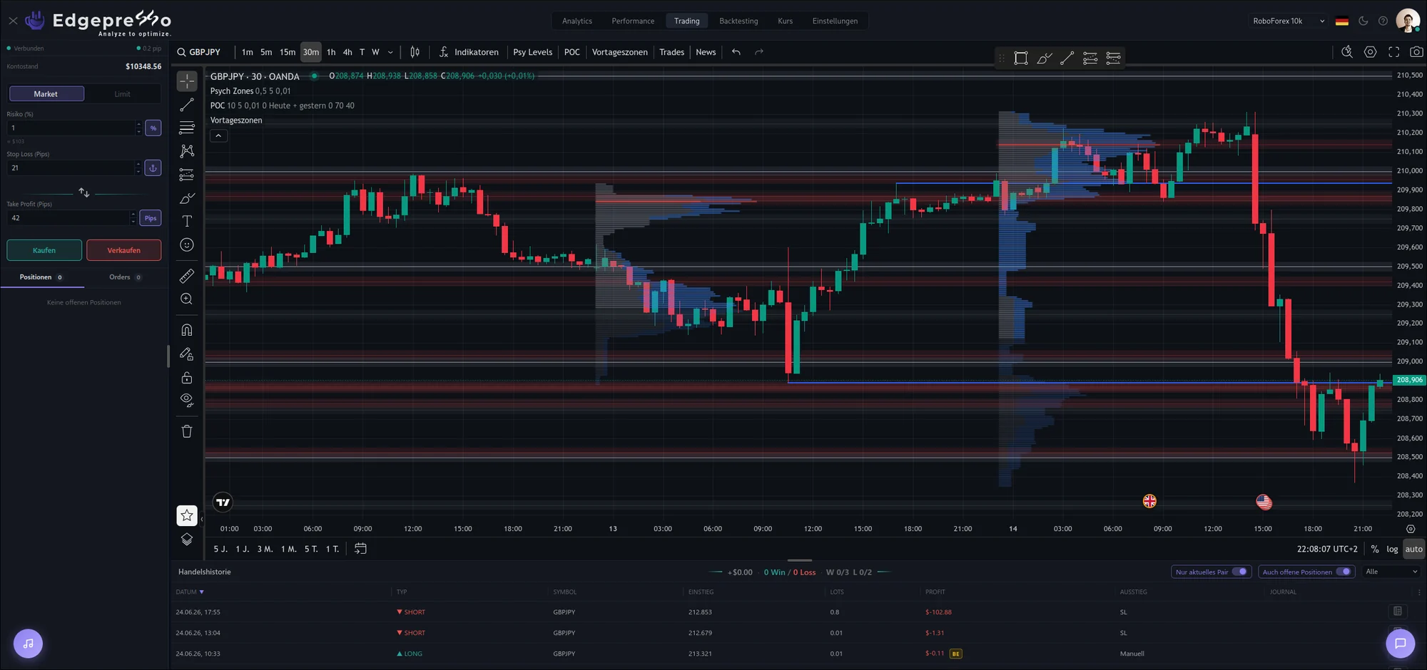1427x670 pixels.
Task: Toggle Nur aktuelles Pair switch
Action: coord(1239,572)
